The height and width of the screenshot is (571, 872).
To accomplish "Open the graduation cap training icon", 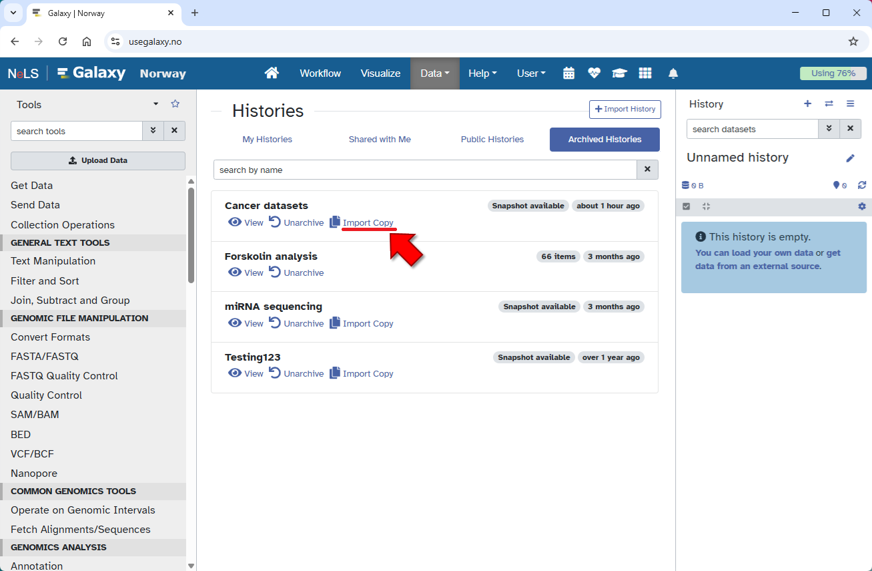I will [619, 73].
